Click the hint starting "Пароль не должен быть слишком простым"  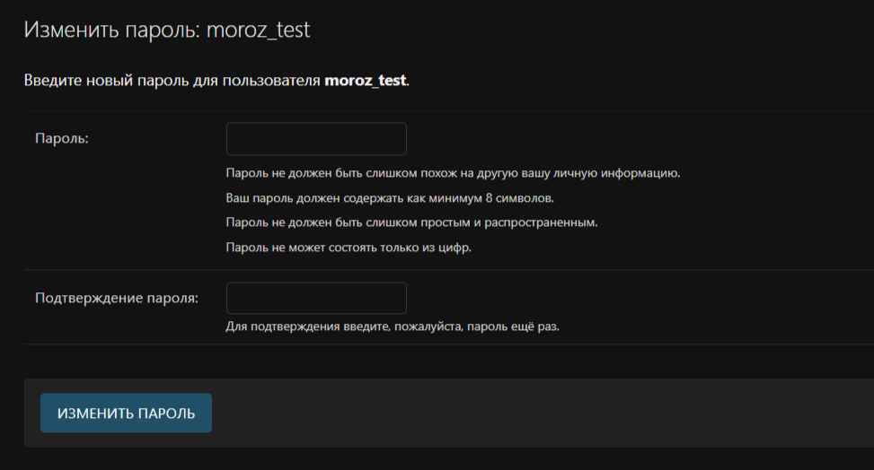411,222
